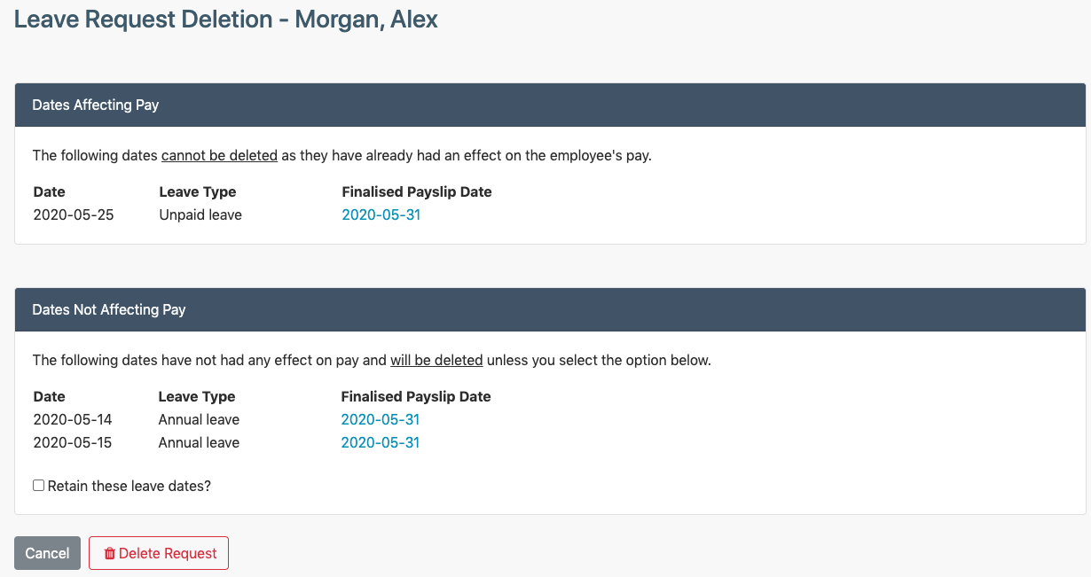Click the 'Retain these leave dates?' label text
1091x577 pixels.
pos(130,486)
